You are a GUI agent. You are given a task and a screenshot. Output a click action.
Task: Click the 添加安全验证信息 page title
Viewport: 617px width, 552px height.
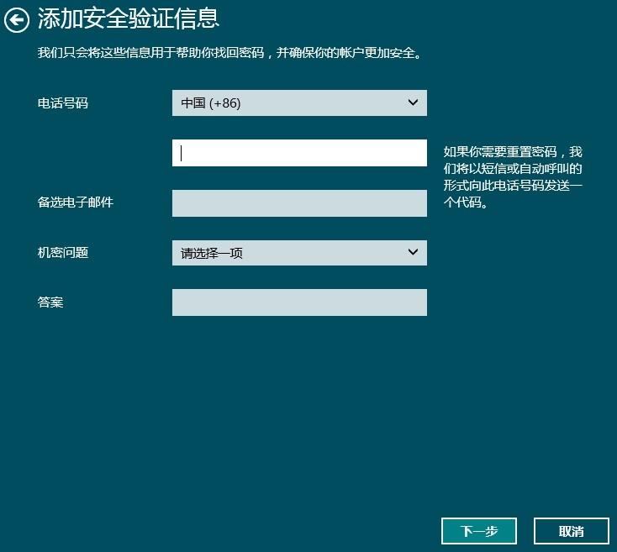pos(129,19)
